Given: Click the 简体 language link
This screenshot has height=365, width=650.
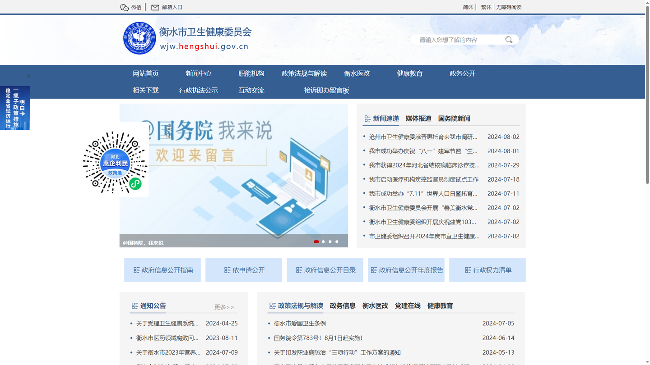Looking at the screenshot, I should point(468,7).
